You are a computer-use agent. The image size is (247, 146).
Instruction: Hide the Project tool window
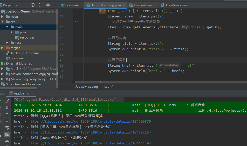pos(55,5)
